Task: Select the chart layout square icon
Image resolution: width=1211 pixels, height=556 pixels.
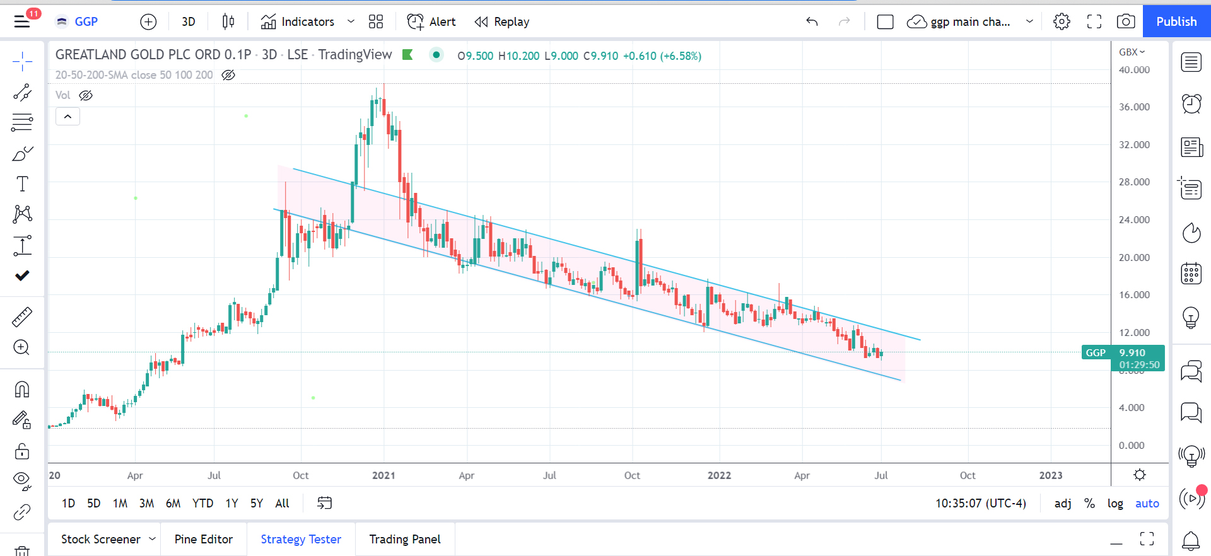Action: click(885, 21)
